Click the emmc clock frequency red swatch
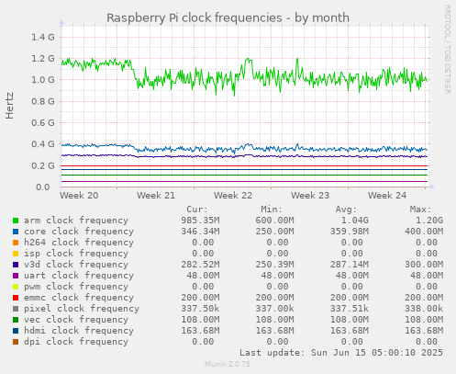Screen dimensions: 456x374 click(16, 298)
